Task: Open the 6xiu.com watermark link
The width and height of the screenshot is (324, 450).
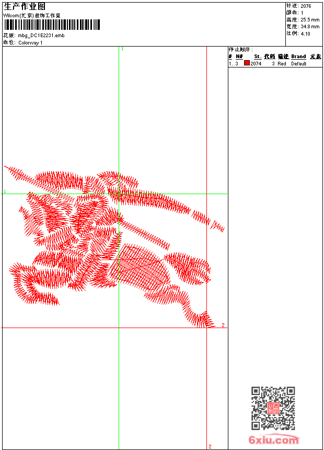Action: coord(273,440)
